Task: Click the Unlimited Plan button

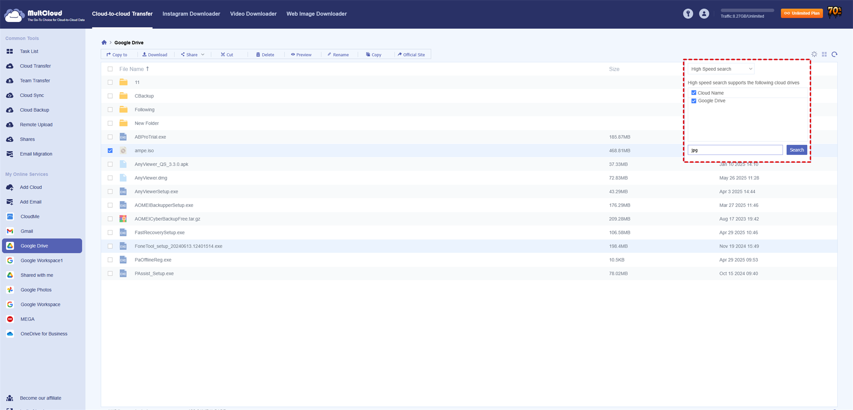Action: point(801,13)
